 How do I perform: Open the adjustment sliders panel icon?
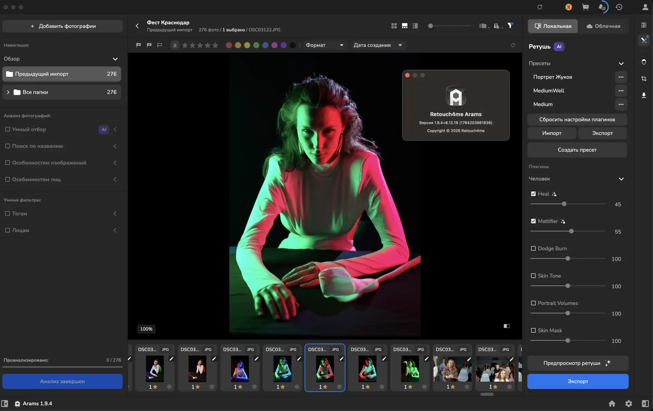(644, 25)
